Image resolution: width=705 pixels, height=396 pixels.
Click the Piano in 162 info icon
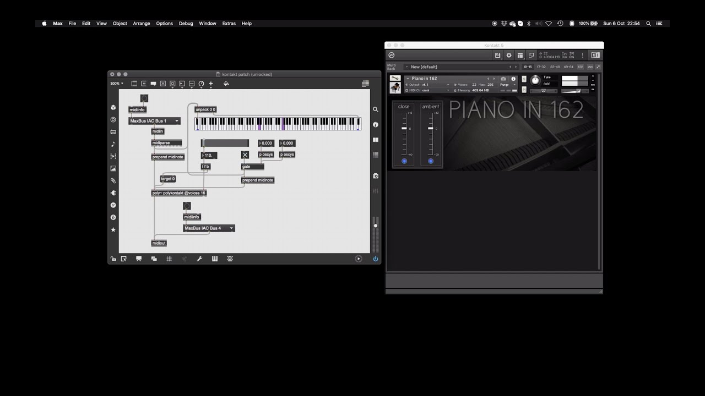point(513,79)
